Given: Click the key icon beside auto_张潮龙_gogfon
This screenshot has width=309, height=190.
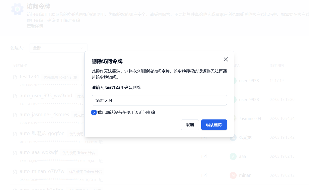Looking at the screenshot, I should [15, 134].
